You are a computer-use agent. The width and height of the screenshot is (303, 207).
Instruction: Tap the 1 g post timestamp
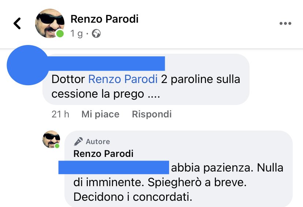click(x=76, y=34)
